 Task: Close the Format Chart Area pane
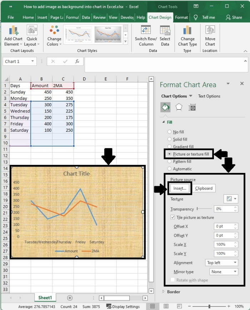[242, 84]
